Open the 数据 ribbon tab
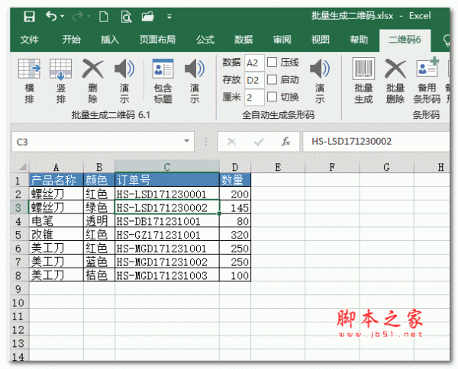 [244, 40]
